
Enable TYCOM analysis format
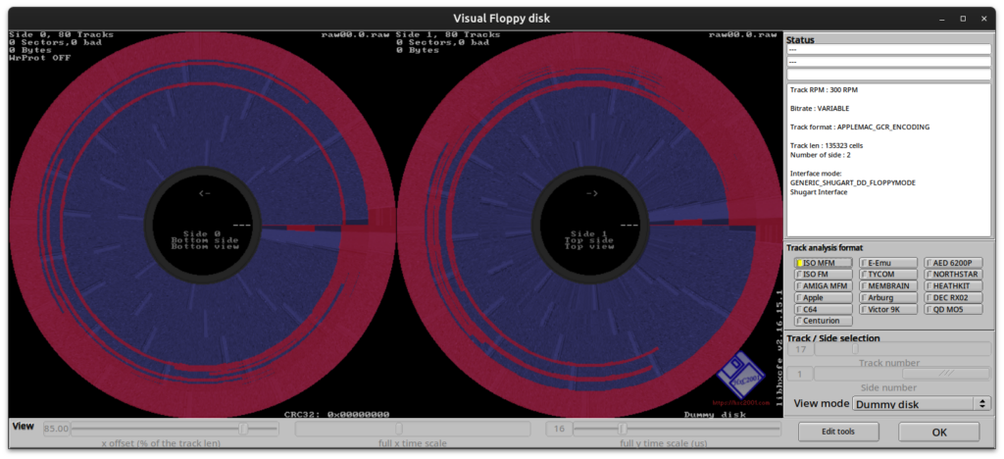coord(888,274)
